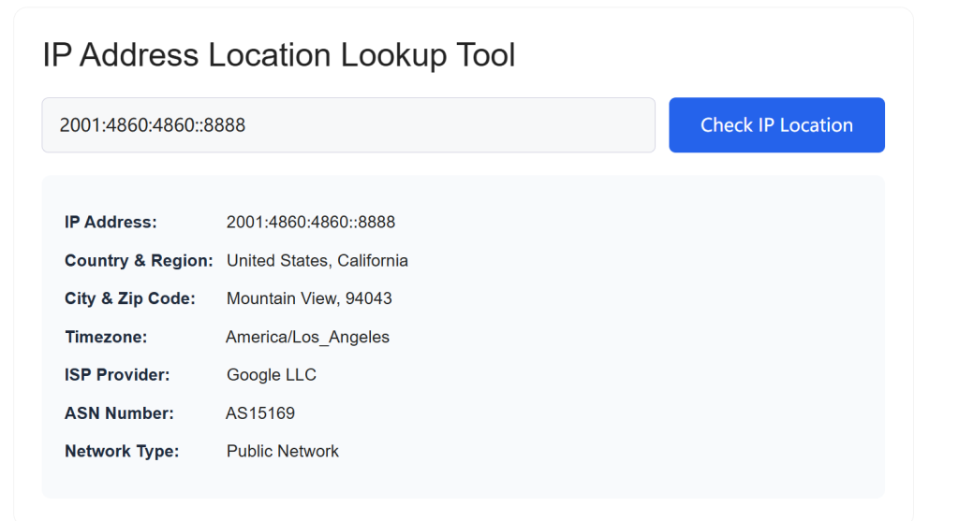Image resolution: width=959 pixels, height=521 pixels.
Task: Select the page title IP Address Location Lookup Tool
Action: 279,55
